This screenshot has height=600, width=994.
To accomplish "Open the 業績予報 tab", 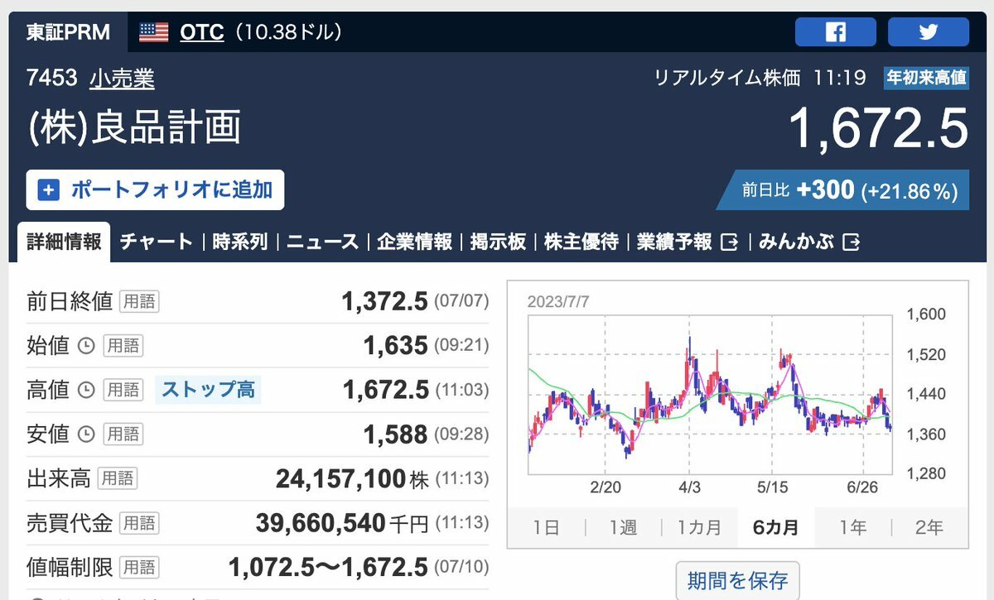I will pos(674,242).
